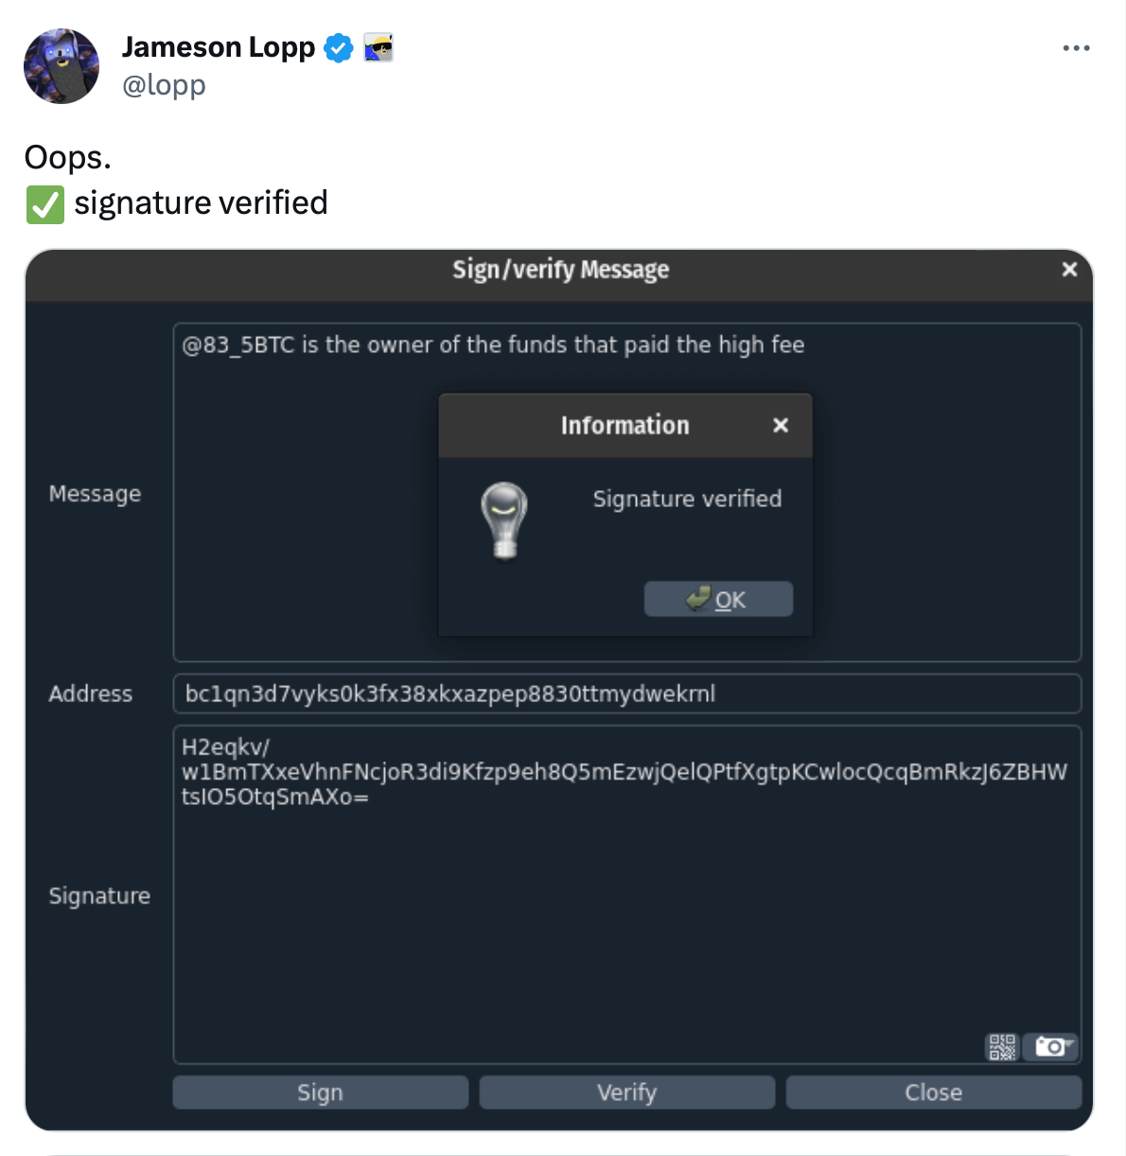
Task: Focus the Address input field
Action: pyautogui.click(x=627, y=693)
